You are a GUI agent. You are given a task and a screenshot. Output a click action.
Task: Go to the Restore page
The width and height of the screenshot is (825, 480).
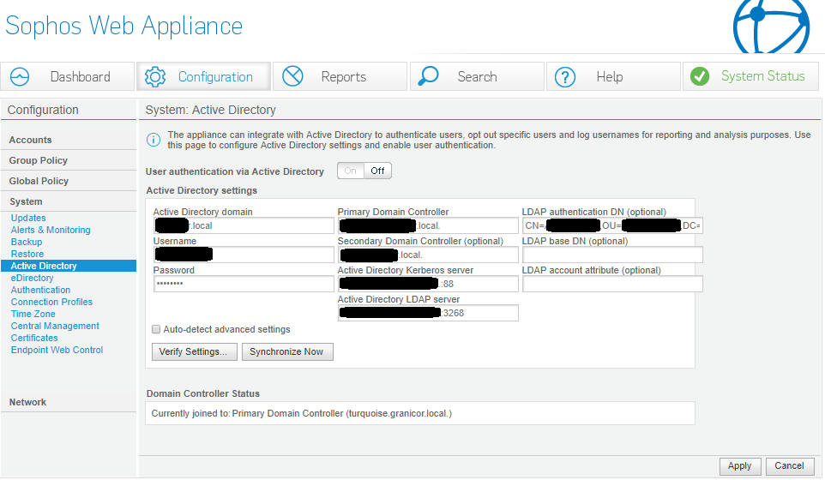27,254
